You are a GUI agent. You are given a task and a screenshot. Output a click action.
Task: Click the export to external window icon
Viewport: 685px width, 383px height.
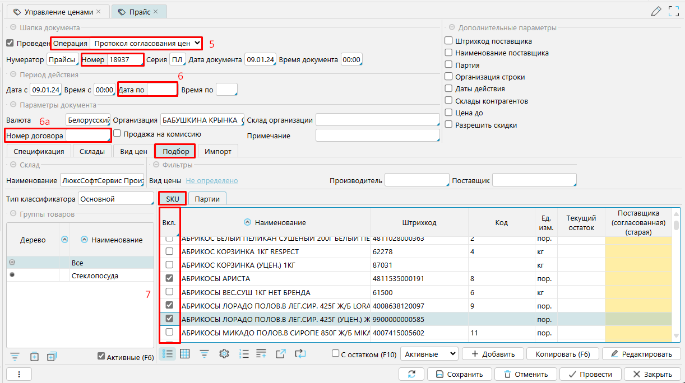pyautogui.click(x=281, y=353)
